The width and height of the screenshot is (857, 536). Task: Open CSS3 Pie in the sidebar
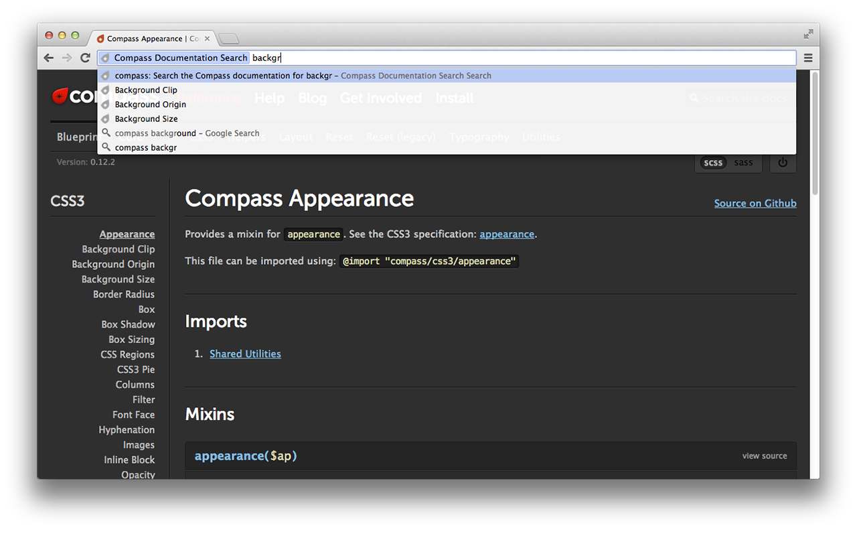point(136,370)
